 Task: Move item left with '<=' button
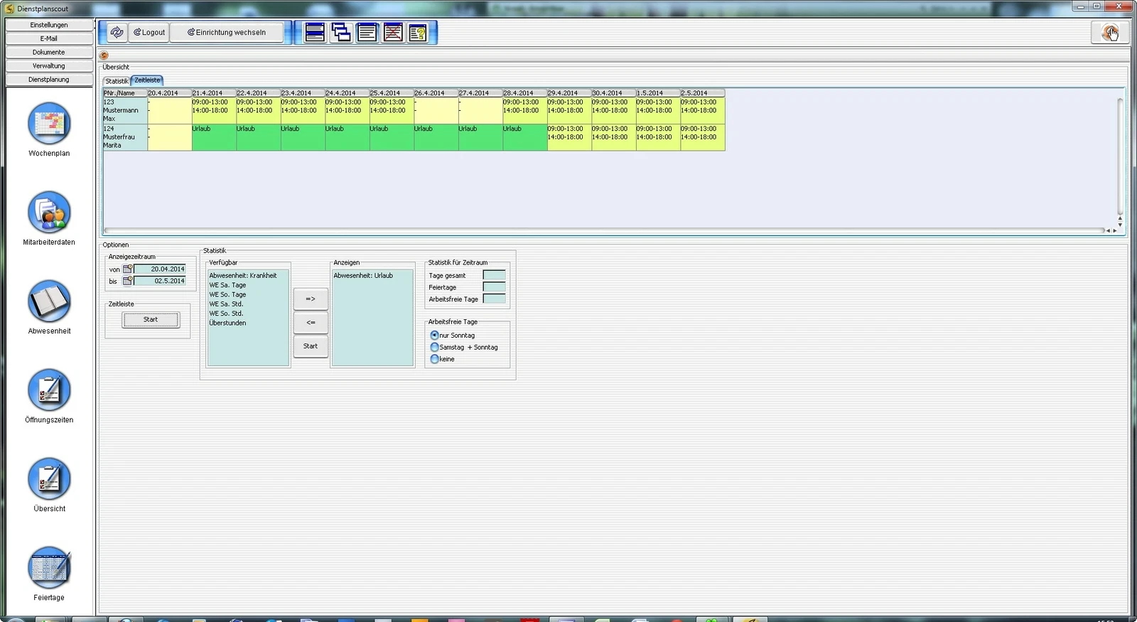point(311,323)
